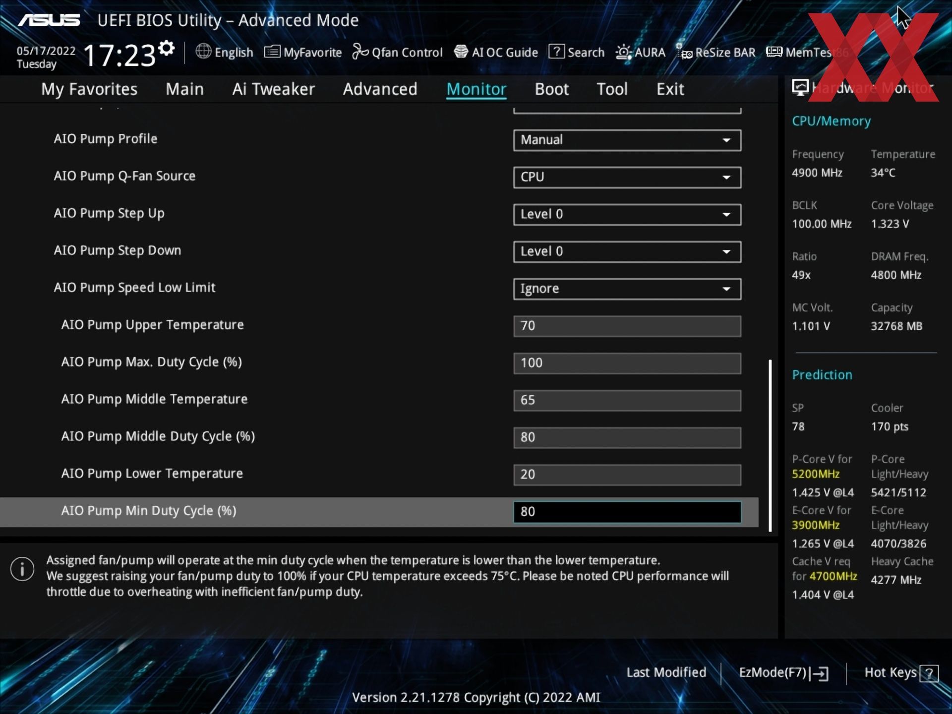Click the 170 pts cooler score

(x=890, y=427)
